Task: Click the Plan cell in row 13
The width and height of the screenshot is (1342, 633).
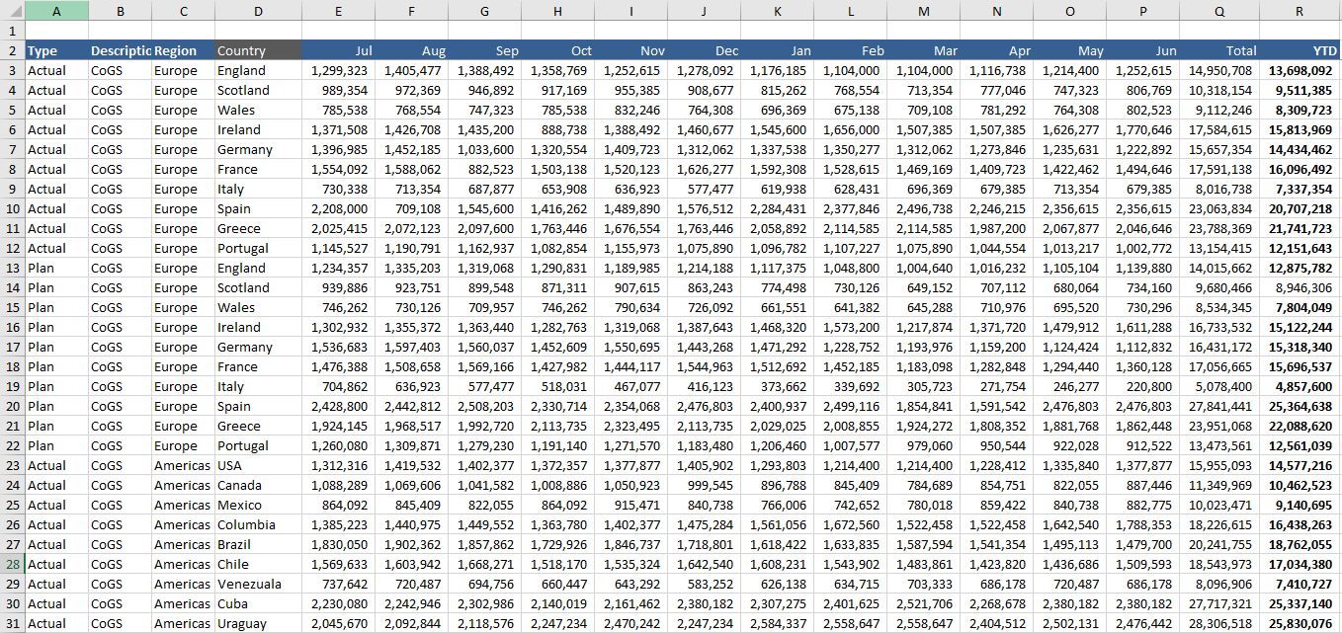Action: (56, 268)
